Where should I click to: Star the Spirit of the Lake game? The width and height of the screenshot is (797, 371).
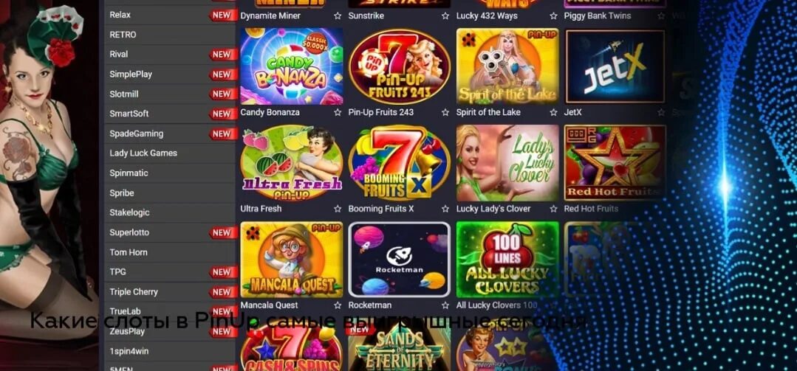553,112
